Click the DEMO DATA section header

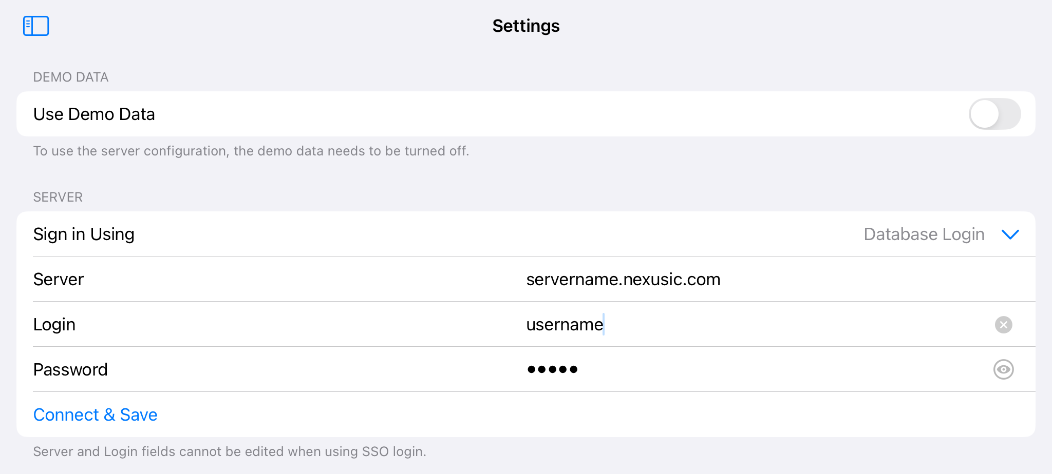(x=70, y=77)
